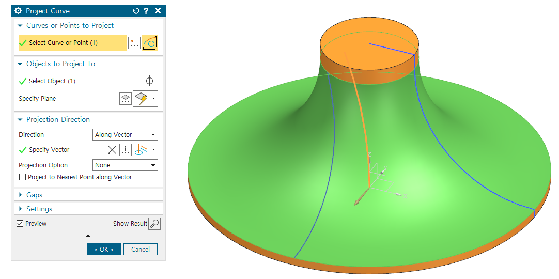Click the Point Dialog icon in curve selection
Image resolution: width=559 pixels, height=279 pixels.
[x=134, y=43]
